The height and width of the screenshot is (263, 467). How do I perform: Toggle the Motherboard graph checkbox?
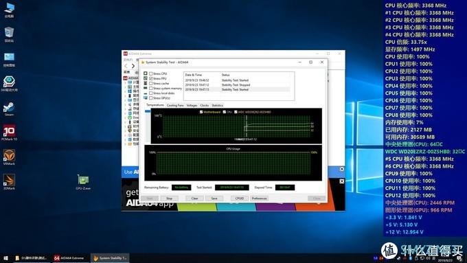201,112
